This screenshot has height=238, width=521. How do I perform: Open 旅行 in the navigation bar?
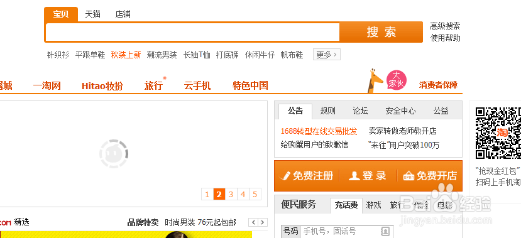(153, 85)
